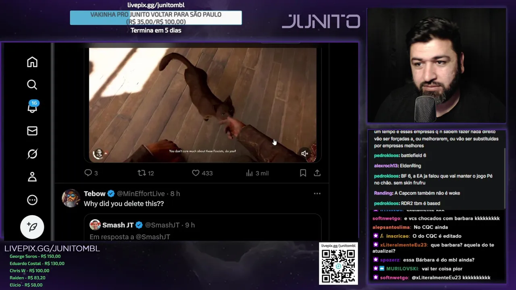Open quoted Smash JT name
516x290 pixels.
coord(118,225)
